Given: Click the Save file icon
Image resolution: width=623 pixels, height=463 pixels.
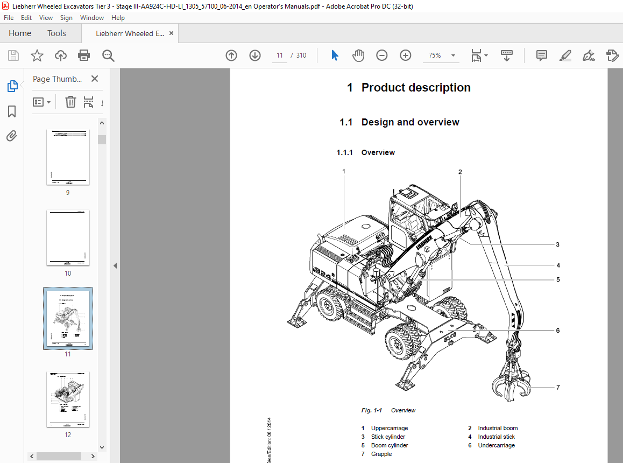Looking at the screenshot, I should pos(13,55).
